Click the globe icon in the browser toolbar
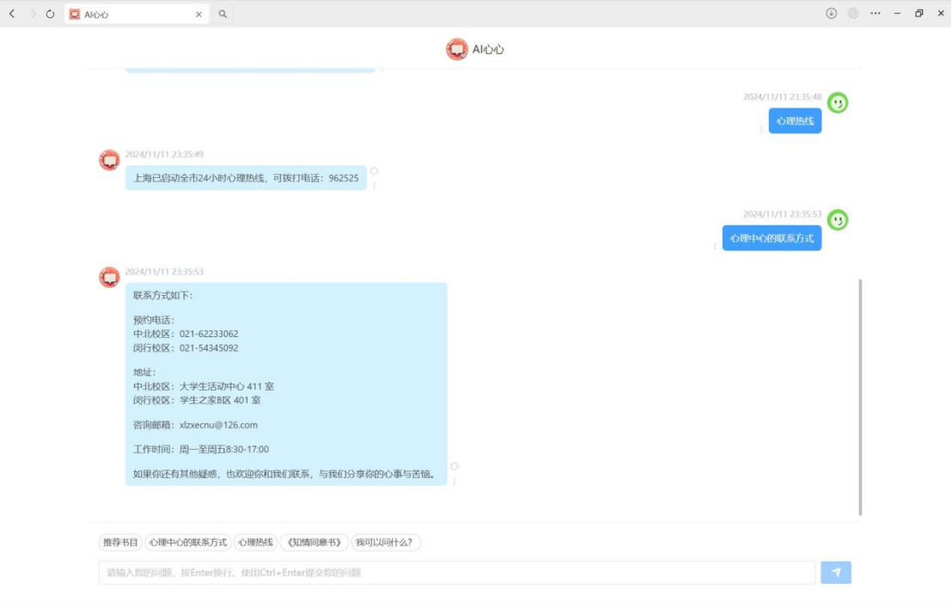The width and height of the screenshot is (952, 602). pos(853,14)
